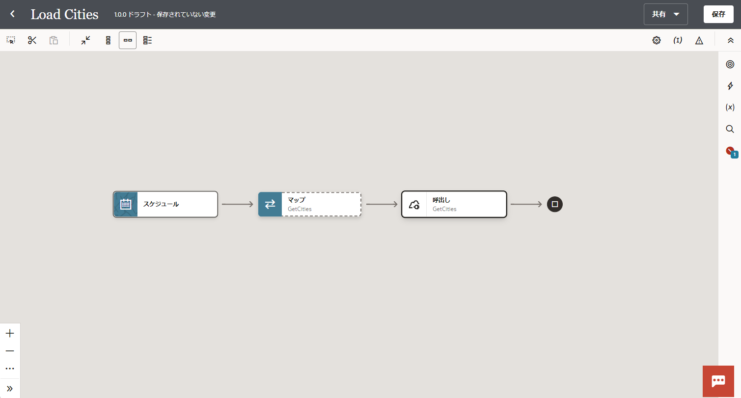Activate the marquee selection tool

(x=11, y=40)
